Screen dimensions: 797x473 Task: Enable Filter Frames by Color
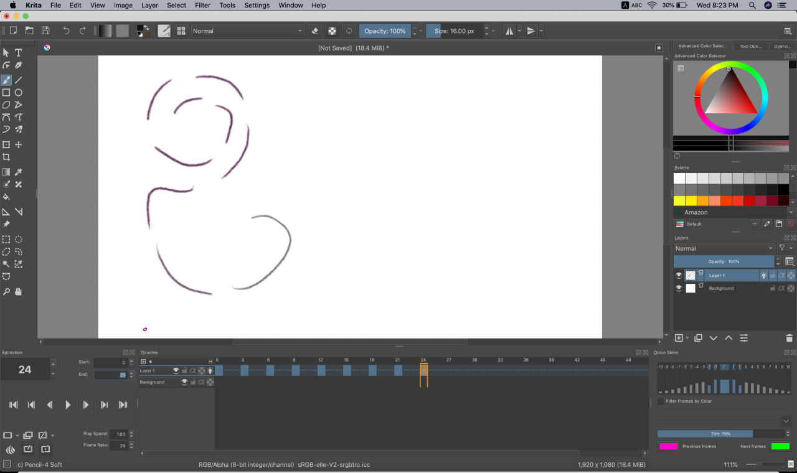660,401
